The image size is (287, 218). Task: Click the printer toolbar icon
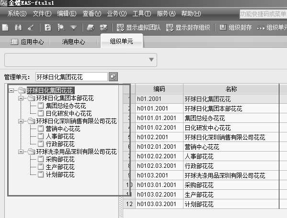click(x=91, y=28)
